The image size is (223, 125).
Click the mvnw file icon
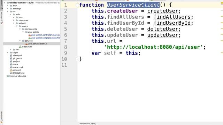tap(11, 64)
